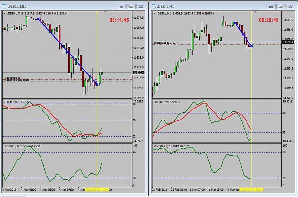Open the dropdown arrow beside .DE30.c,H1 label
This screenshot has width=298, height=197.
point(154,13)
